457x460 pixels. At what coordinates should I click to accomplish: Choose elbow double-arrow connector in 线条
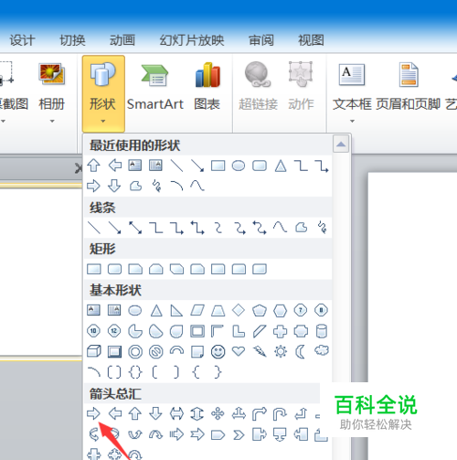pos(197,228)
